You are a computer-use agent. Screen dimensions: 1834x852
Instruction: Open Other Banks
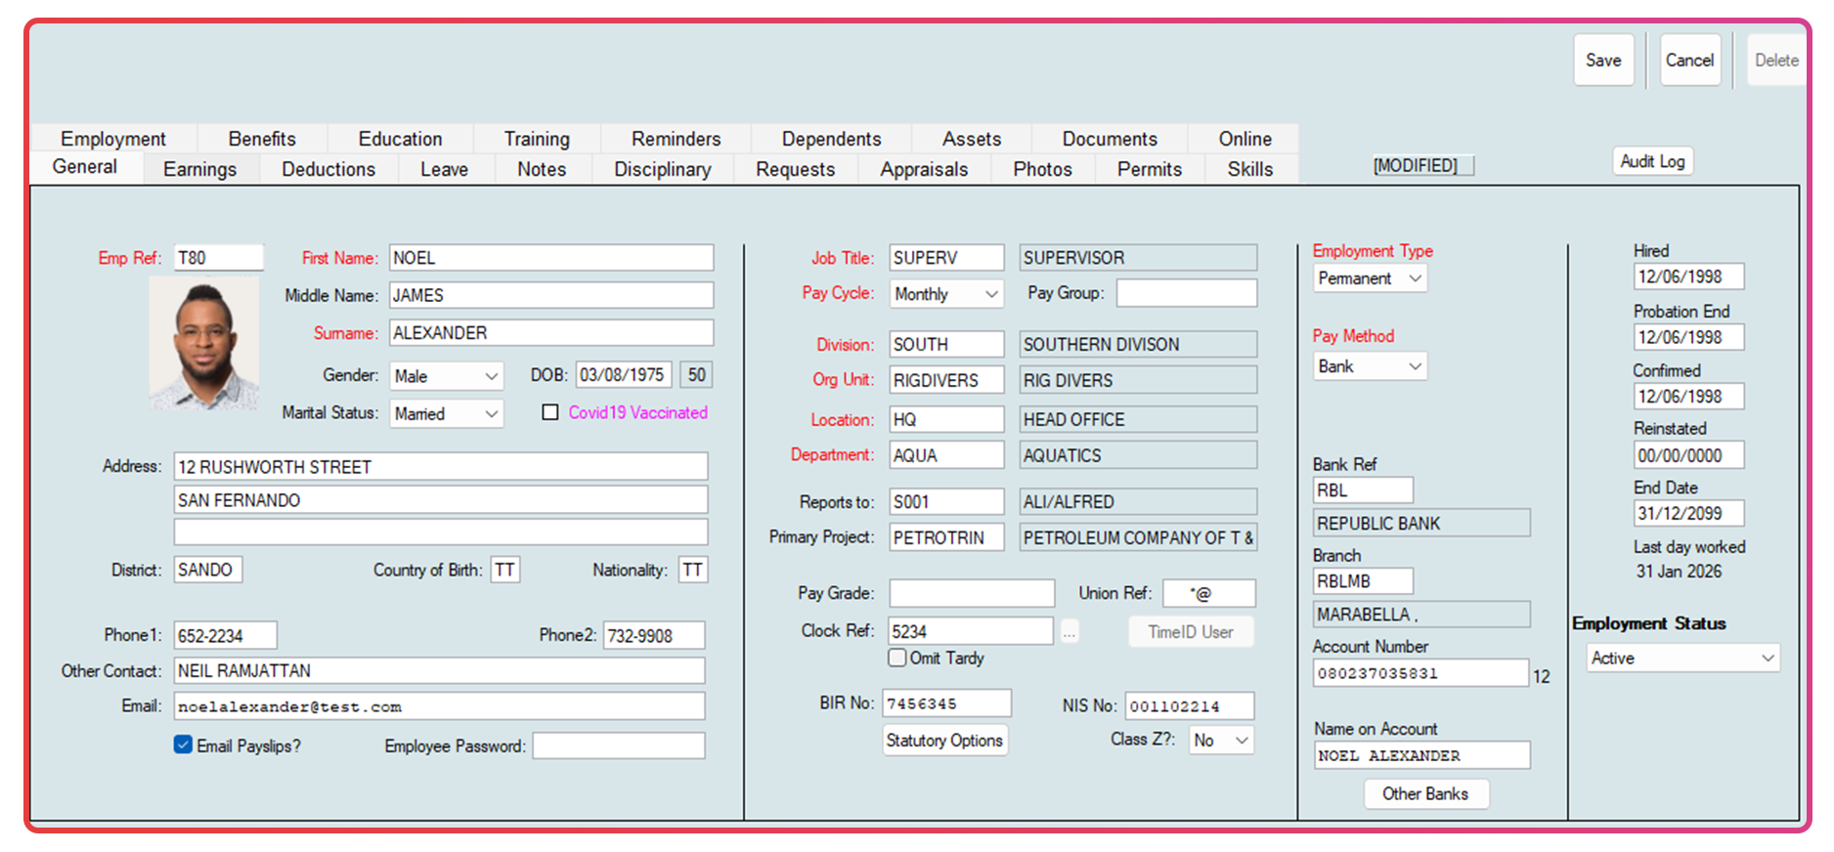point(1425,793)
